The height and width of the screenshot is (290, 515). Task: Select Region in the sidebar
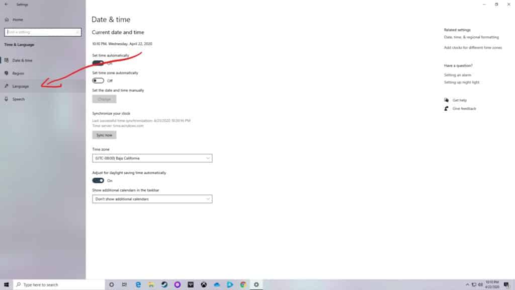18,74
